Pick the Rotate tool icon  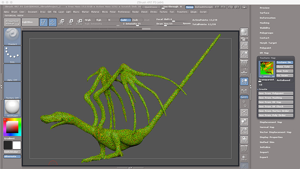click(79, 22)
